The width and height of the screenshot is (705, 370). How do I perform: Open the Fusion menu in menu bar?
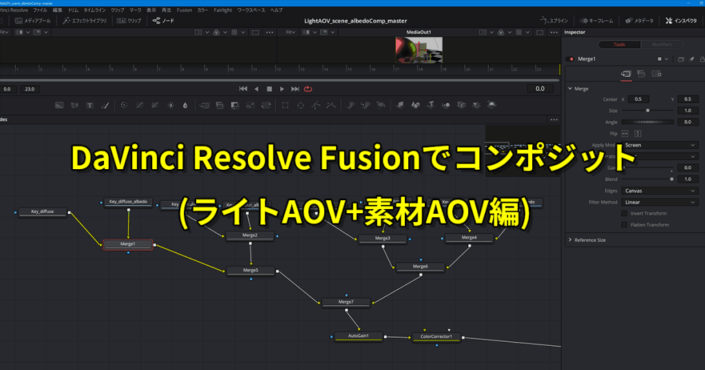[184, 10]
